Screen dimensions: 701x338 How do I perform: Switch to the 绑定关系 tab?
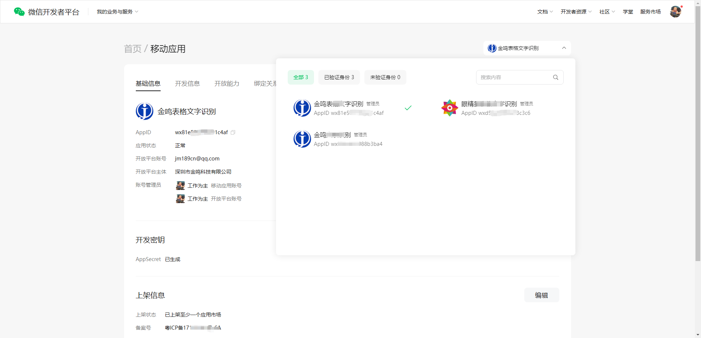click(265, 83)
